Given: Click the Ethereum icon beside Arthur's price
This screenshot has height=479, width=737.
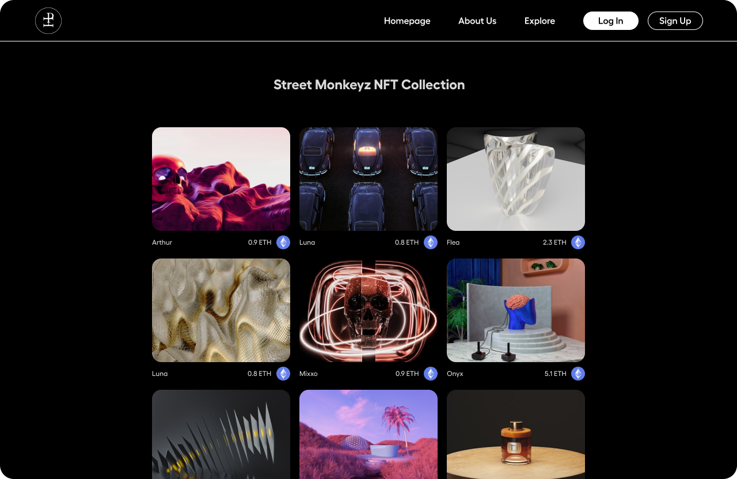Looking at the screenshot, I should pyautogui.click(x=283, y=242).
